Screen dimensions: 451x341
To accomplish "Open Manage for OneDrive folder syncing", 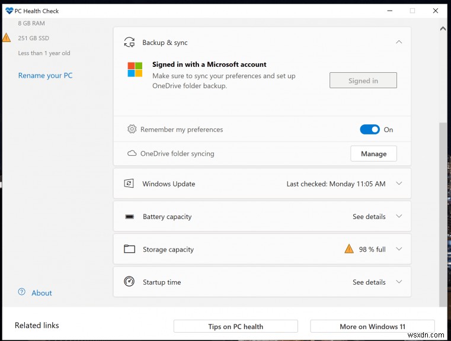I will (x=373, y=154).
